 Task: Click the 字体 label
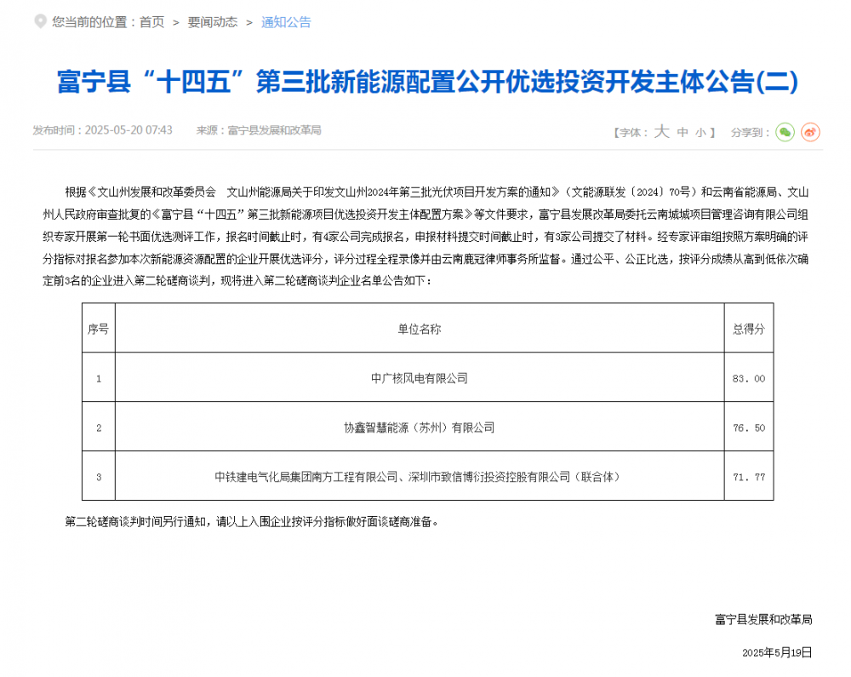[631, 133]
